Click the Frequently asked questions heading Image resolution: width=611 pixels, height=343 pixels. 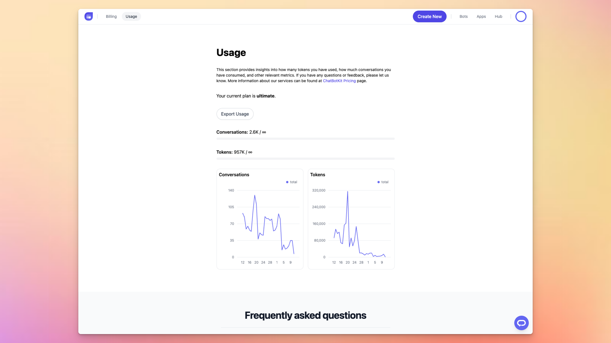coord(305,315)
